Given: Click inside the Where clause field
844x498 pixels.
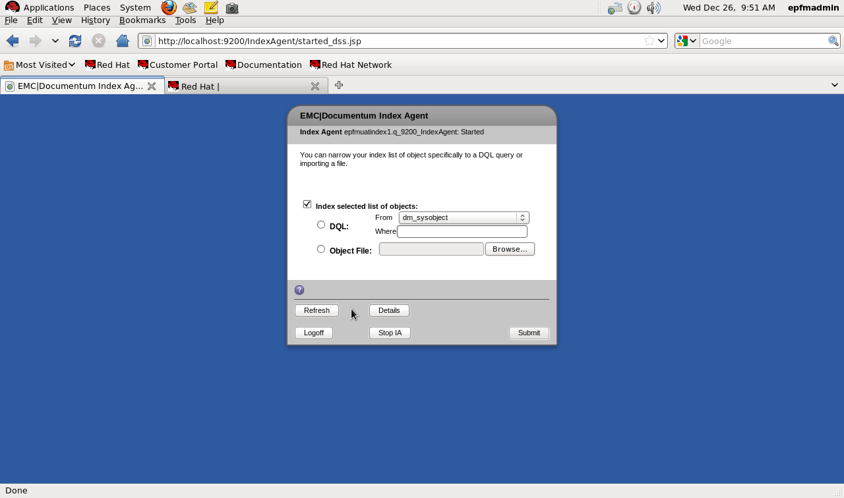Looking at the screenshot, I should coord(462,231).
